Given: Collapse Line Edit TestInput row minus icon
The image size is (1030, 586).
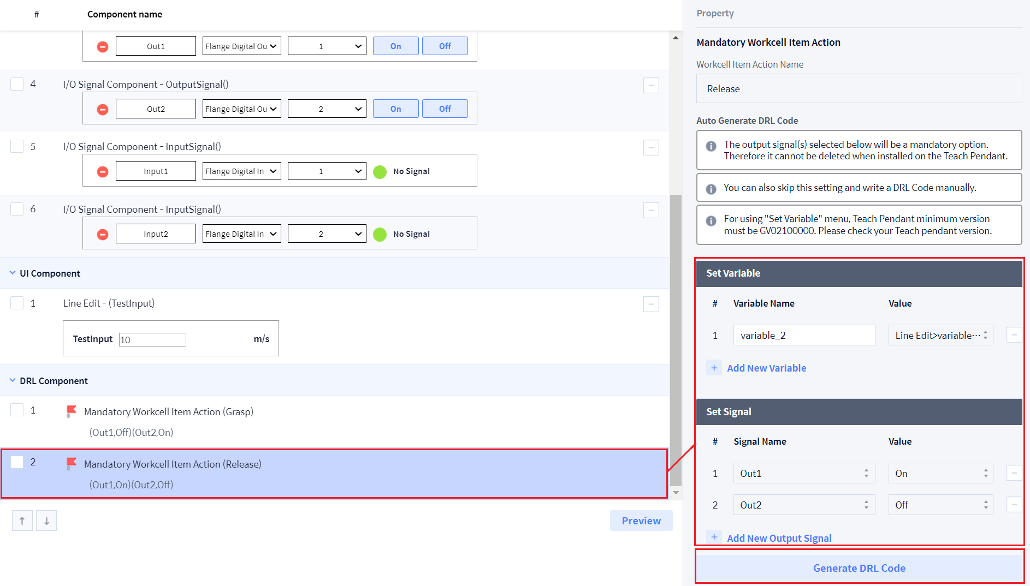Looking at the screenshot, I should 651,304.
